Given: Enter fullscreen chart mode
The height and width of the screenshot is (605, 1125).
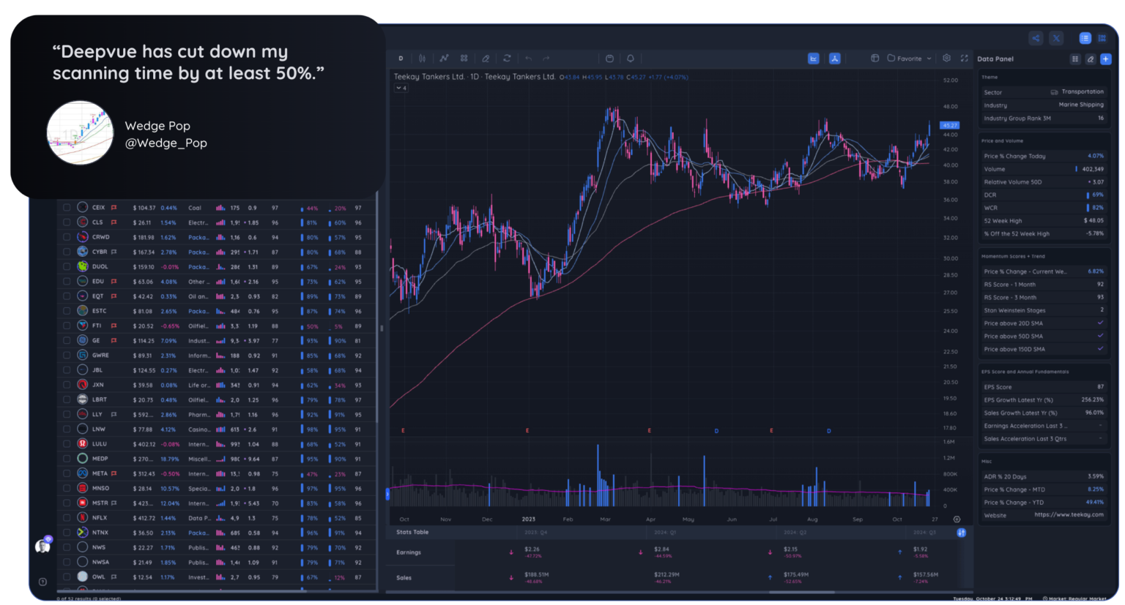Looking at the screenshot, I should [964, 59].
